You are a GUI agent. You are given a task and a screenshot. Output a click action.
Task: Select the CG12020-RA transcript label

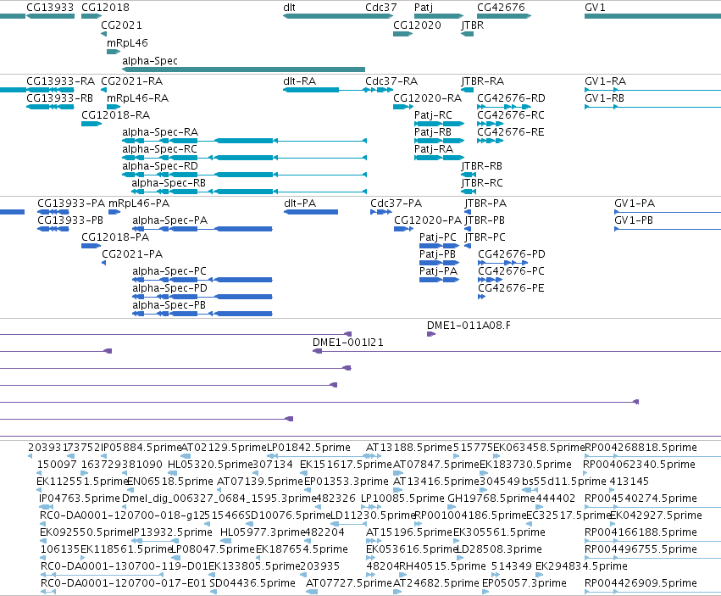(x=427, y=98)
